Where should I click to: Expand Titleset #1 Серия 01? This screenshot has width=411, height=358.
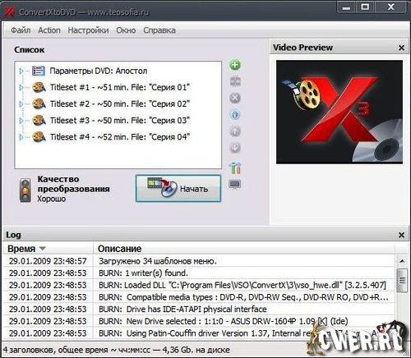[x=21, y=88]
